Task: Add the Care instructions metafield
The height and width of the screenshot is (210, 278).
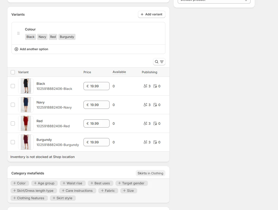Action: pos(78,191)
